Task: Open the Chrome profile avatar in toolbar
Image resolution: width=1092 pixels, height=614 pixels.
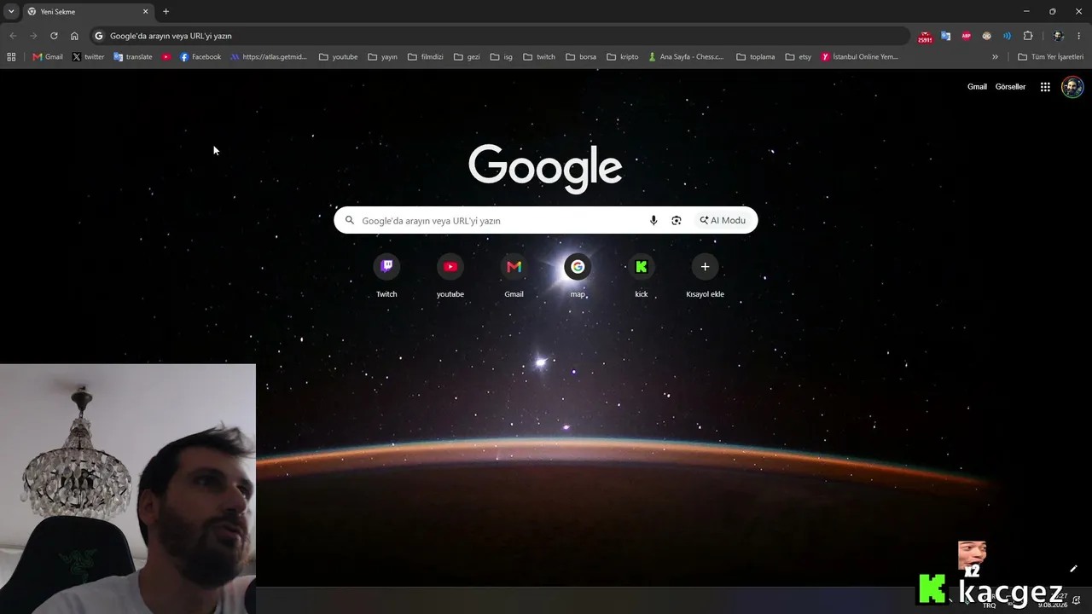Action: [x=1058, y=36]
